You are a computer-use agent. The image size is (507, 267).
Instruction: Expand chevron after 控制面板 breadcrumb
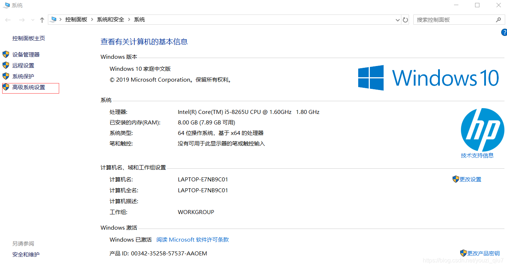click(x=92, y=20)
